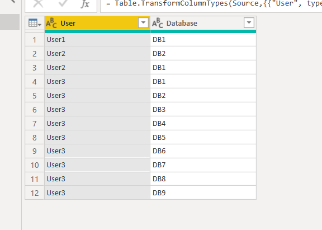Click the DB8 cell

point(203,179)
